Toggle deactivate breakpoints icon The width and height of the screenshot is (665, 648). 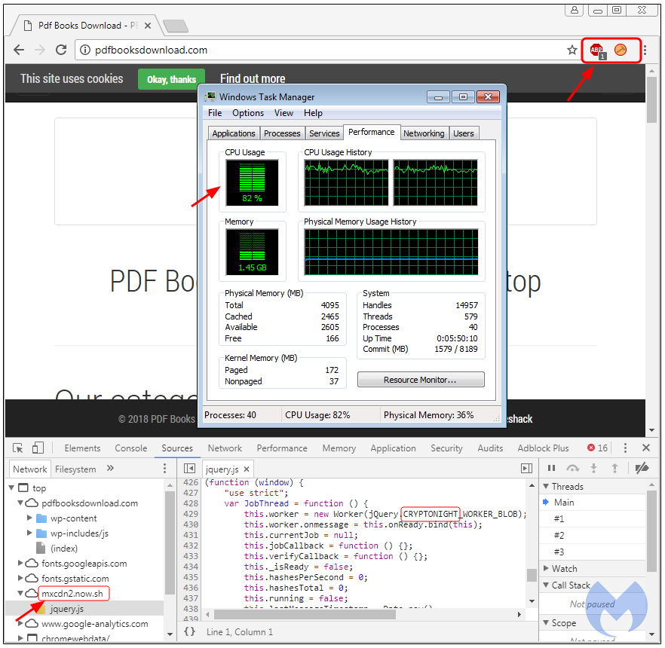click(x=642, y=468)
